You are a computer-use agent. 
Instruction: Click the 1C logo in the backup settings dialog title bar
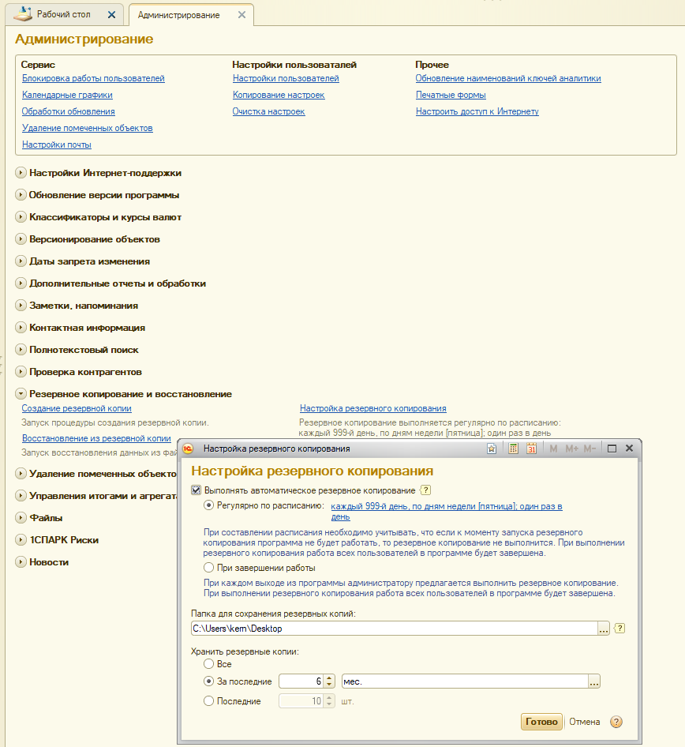click(188, 449)
